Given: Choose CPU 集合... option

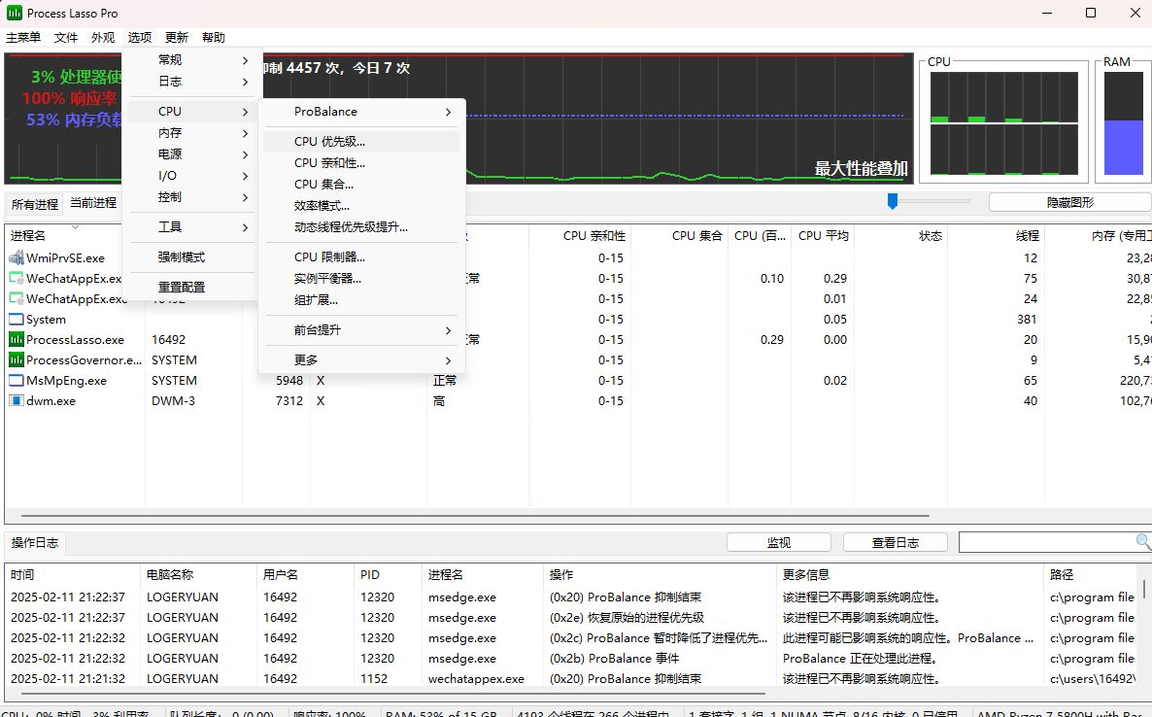Looking at the screenshot, I should [361, 185].
